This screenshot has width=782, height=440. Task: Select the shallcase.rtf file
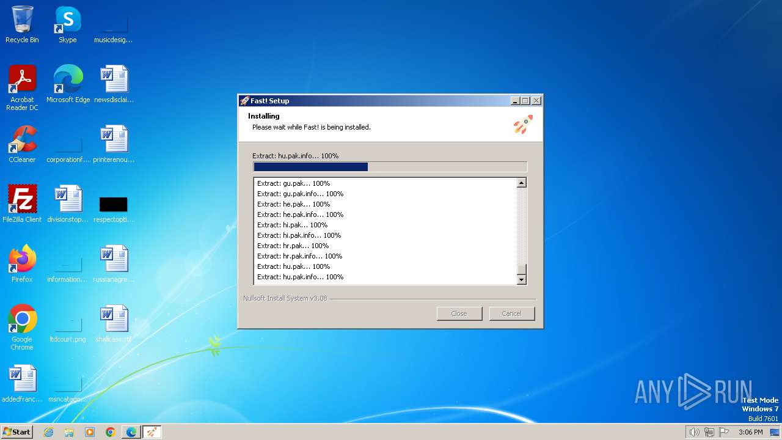(114, 324)
